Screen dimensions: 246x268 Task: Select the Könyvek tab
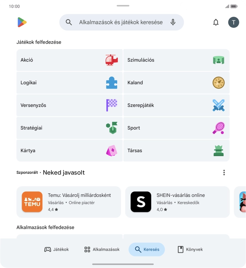point(190,250)
